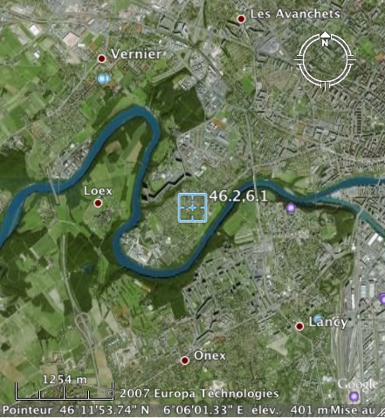Click the north arrow on the compass
This screenshot has width=385, height=418.
tap(325, 36)
